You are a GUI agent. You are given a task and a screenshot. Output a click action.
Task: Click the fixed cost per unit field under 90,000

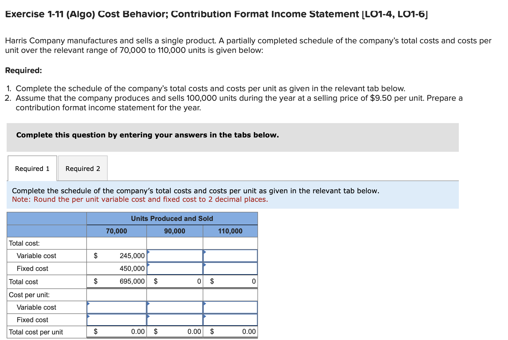[175, 320]
